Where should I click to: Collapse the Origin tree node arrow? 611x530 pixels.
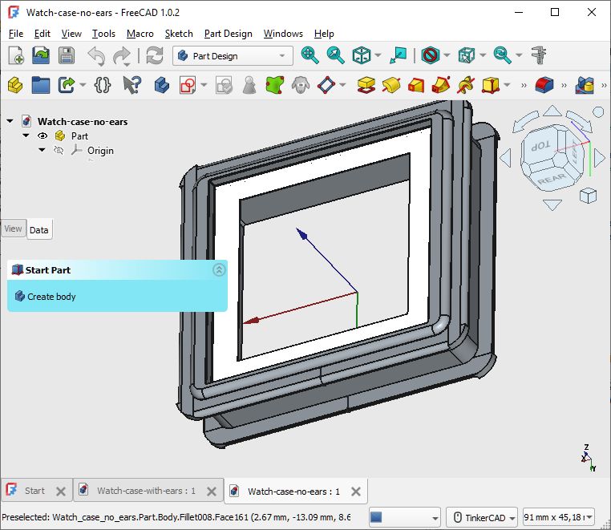tap(42, 150)
